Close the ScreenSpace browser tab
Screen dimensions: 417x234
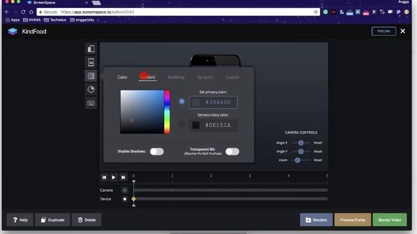pos(87,3)
